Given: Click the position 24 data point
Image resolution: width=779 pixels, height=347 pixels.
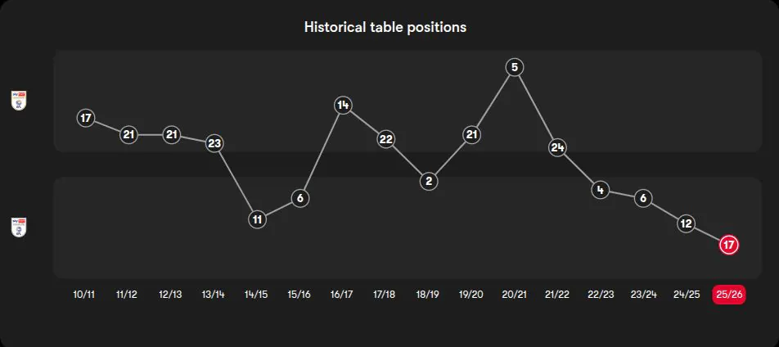Looking at the screenshot, I should (557, 147).
